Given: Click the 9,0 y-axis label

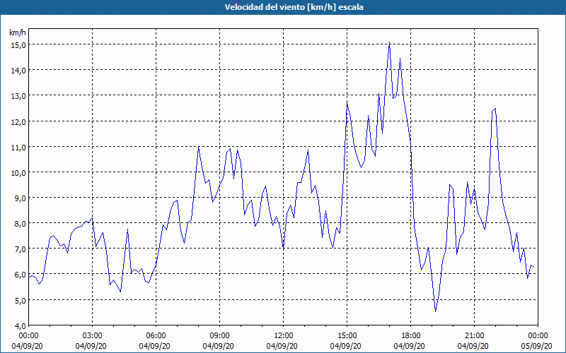Looking at the screenshot, I should pyautogui.click(x=21, y=198).
